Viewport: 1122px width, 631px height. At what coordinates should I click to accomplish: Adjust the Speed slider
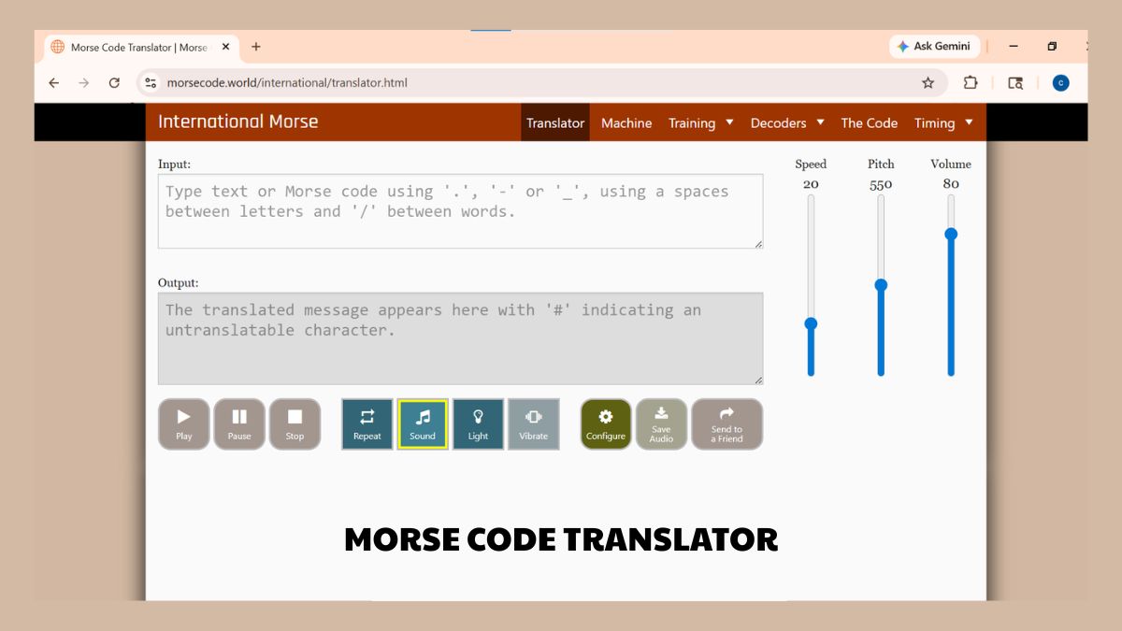[x=811, y=323]
